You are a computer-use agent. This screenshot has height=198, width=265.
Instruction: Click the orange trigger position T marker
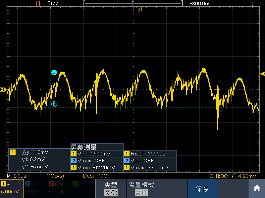click(139, 9)
